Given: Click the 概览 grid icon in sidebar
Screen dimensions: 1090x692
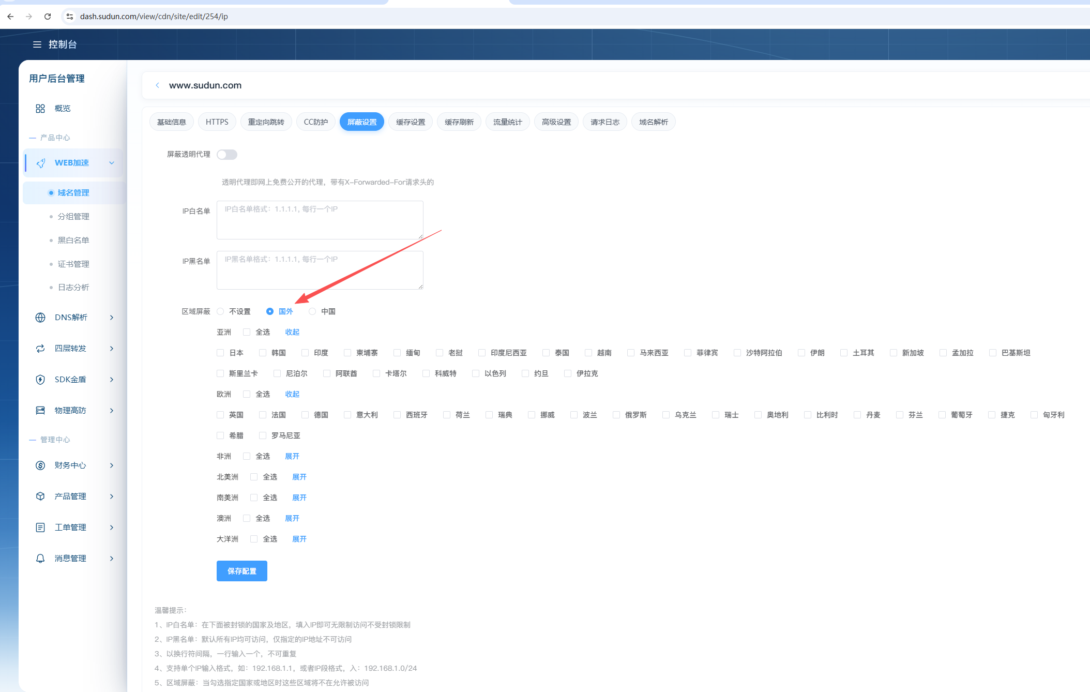Looking at the screenshot, I should pos(40,109).
